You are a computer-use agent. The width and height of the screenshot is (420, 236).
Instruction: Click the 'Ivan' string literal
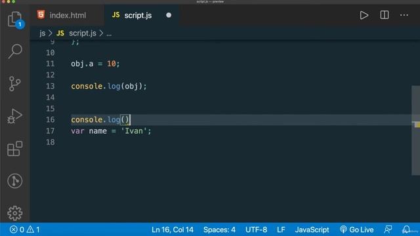(134, 131)
